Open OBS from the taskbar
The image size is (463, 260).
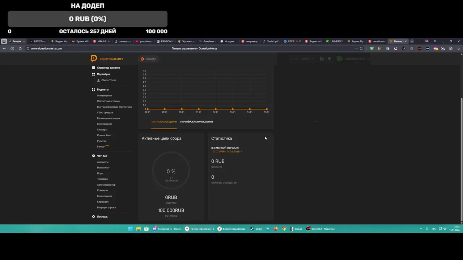click(x=320, y=229)
